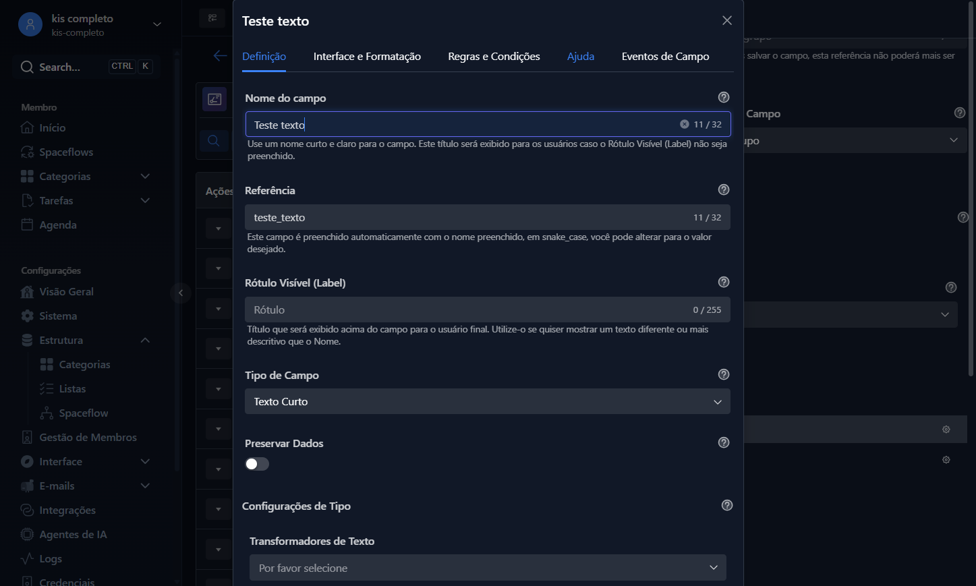The height and width of the screenshot is (586, 976).
Task: Open help icon beside Referência
Action: (724, 189)
